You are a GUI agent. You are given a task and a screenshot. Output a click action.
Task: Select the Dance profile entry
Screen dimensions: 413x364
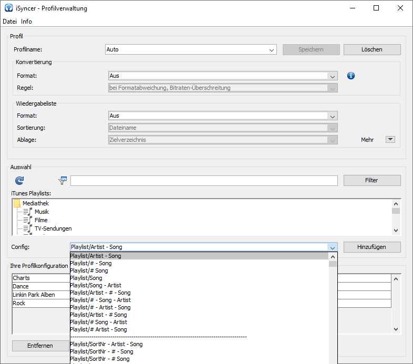pyautogui.click(x=41, y=287)
